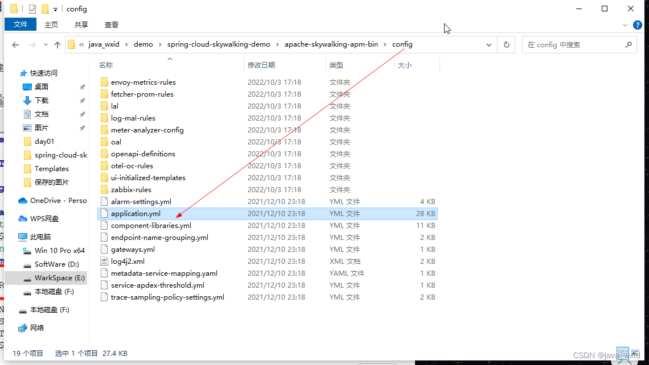Click the lal folder icon
Viewport: 649px width, 365px height.
pos(104,106)
